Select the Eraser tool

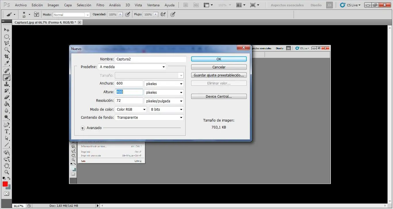(x=6, y=97)
